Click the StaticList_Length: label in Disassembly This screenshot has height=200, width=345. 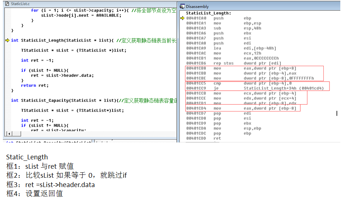pyautogui.click(x=209, y=13)
